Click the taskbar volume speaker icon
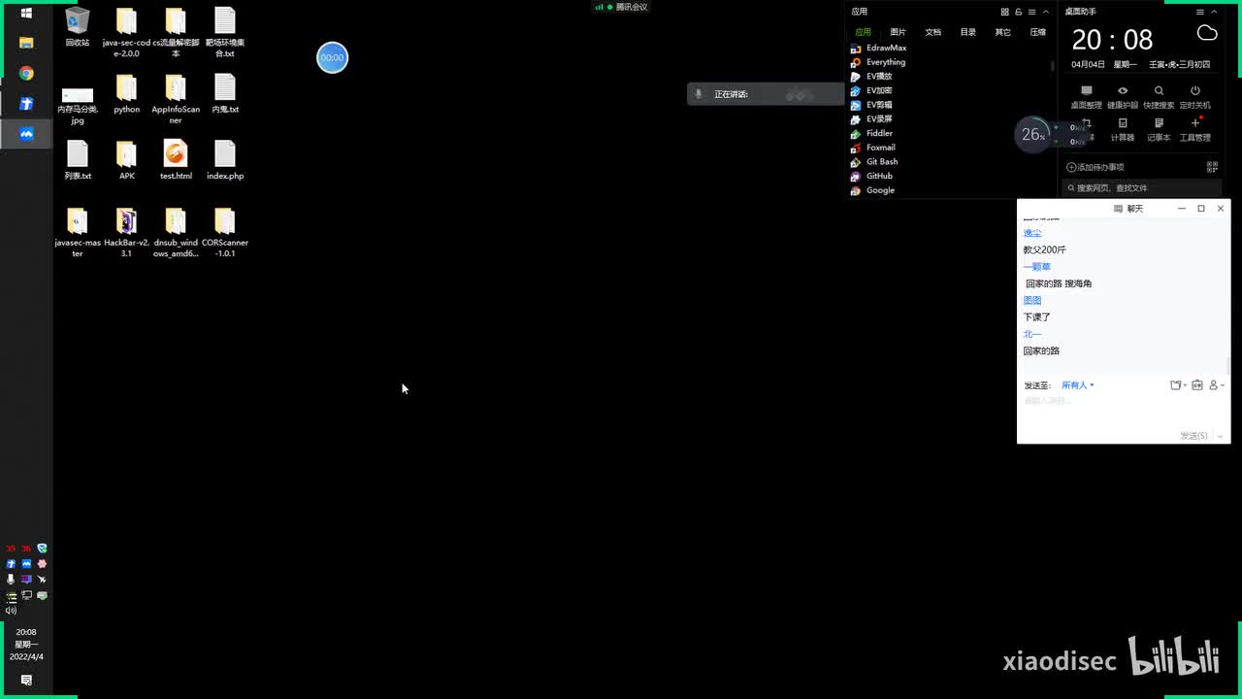 pos(11,611)
